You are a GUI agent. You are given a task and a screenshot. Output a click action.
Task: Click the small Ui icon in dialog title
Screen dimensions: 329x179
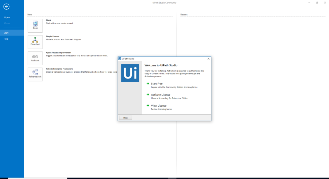[120, 59]
